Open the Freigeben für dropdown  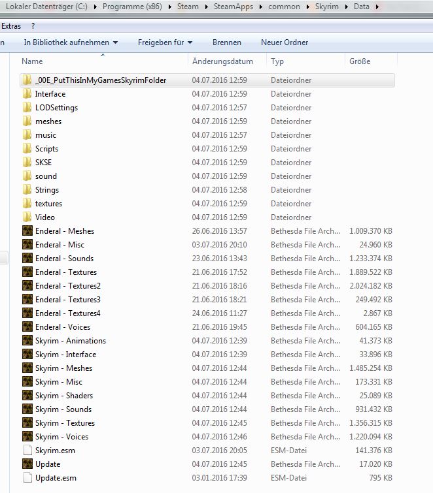tap(165, 42)
